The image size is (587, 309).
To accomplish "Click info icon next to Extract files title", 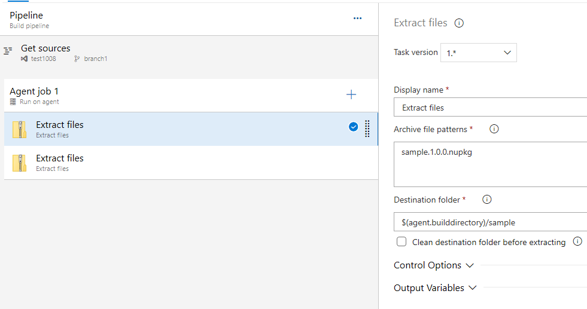I will tap(459, 23).
